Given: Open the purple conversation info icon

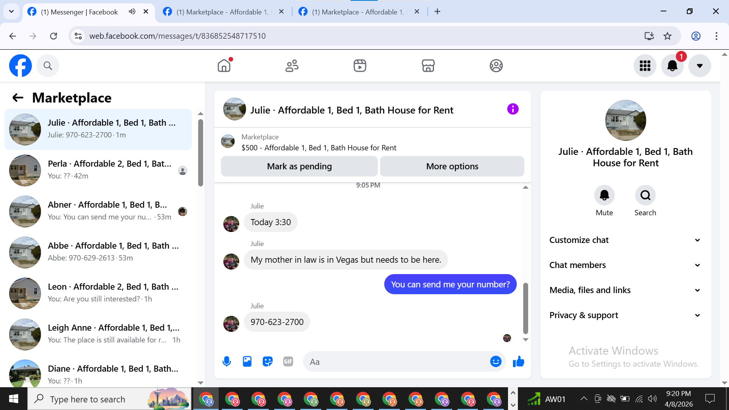Looking at the screenshot, I should point(513,109).
